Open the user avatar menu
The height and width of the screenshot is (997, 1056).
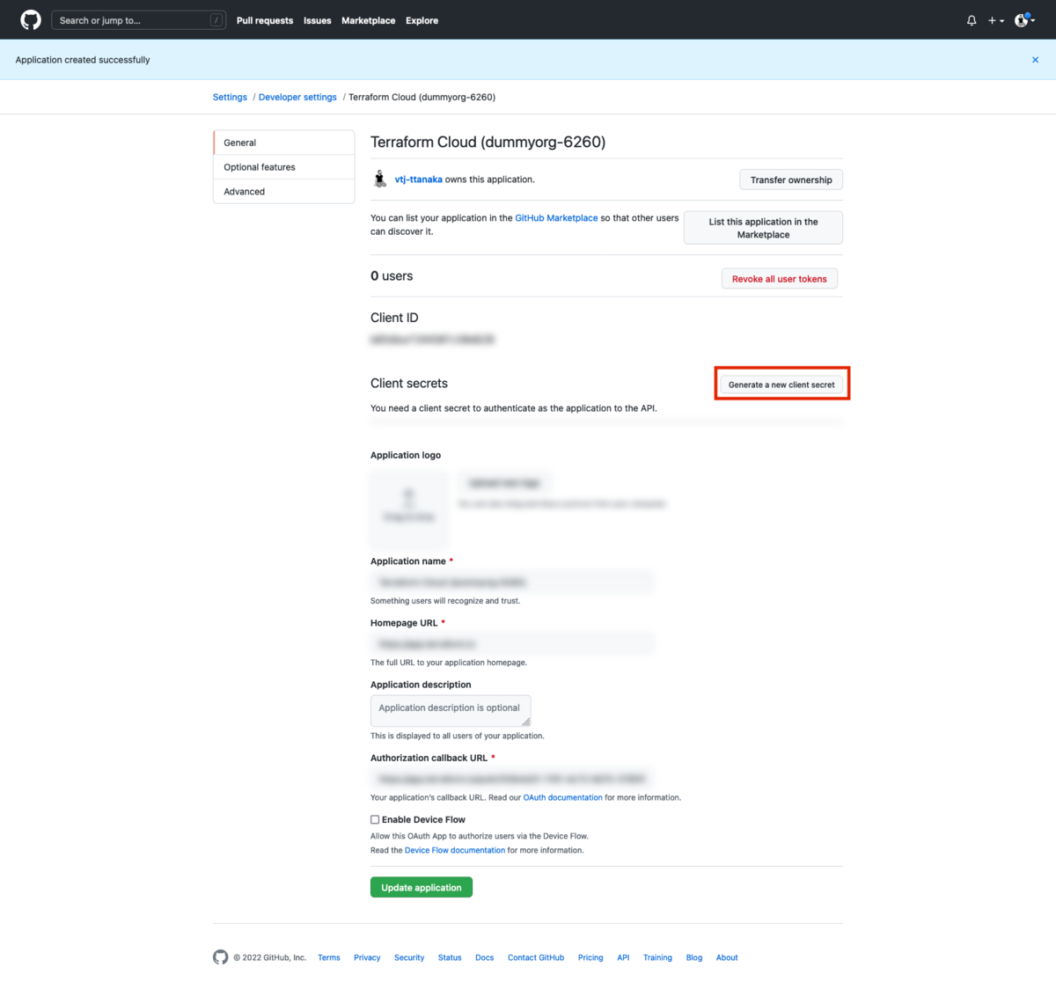[1024, 20]
